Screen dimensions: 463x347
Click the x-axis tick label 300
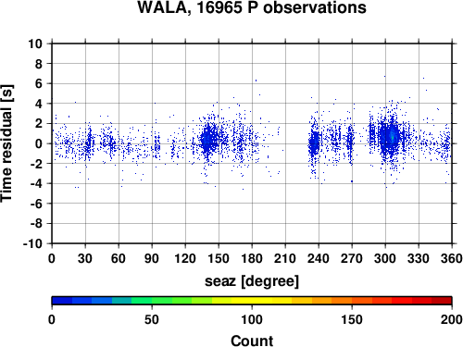point(385,258)
